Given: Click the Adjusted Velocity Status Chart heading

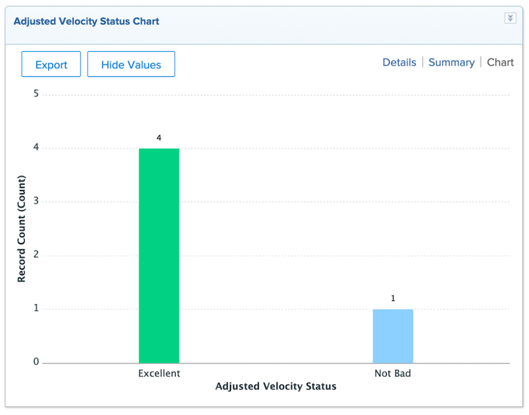Looking at the screenshot, I should 86,21.
